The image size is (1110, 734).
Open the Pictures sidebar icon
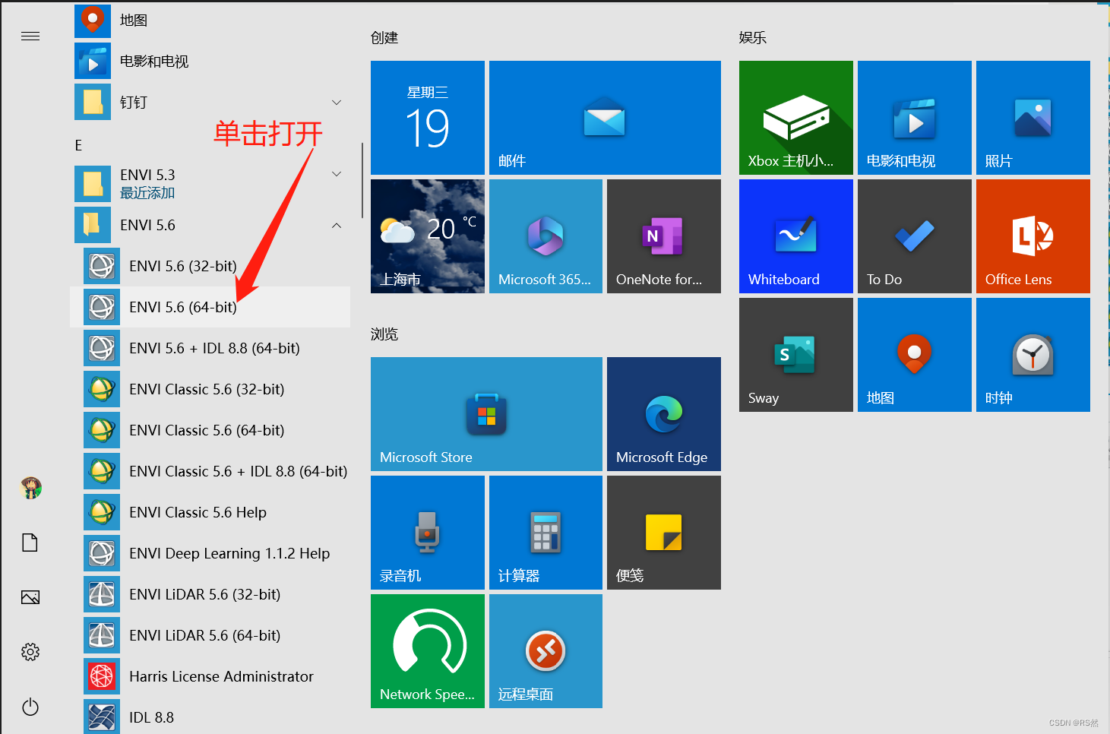coord(30,597)
